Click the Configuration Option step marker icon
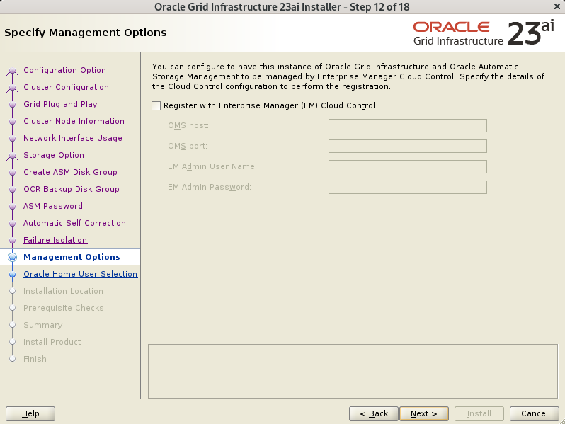 point(12,71)
